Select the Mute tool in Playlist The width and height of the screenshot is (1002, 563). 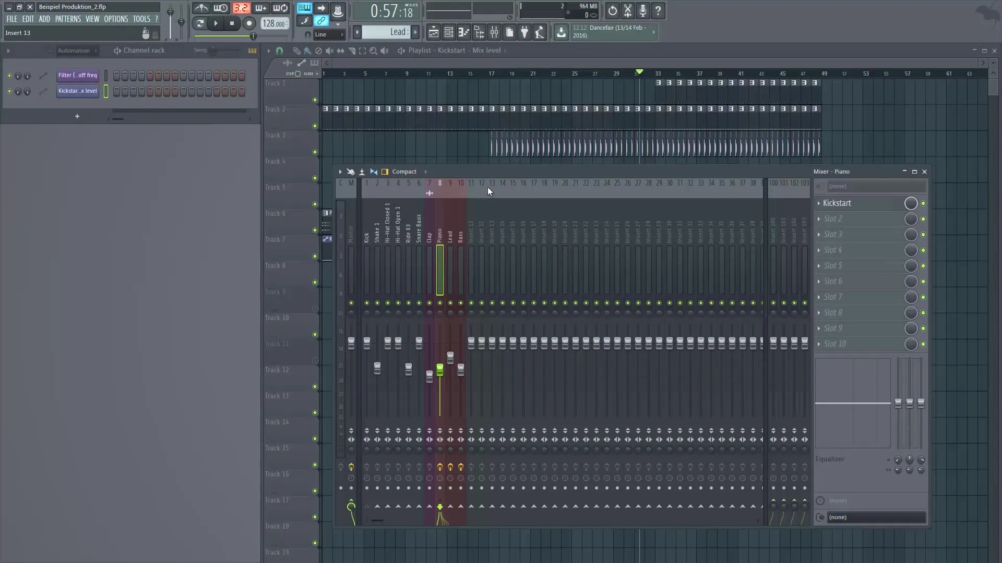point(329,51)
